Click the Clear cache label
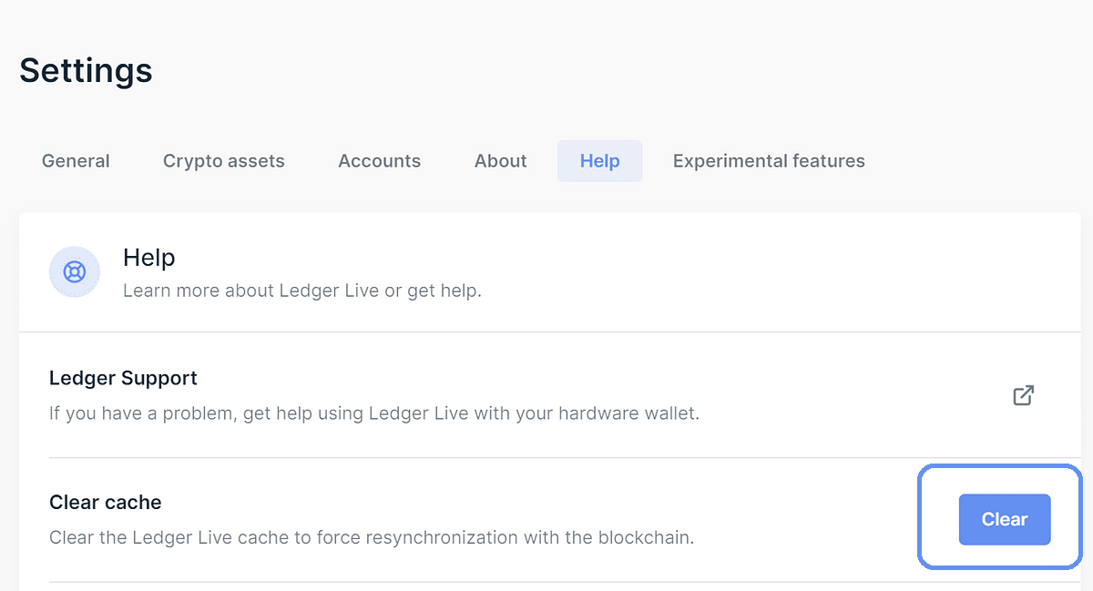 coord(105,503)
